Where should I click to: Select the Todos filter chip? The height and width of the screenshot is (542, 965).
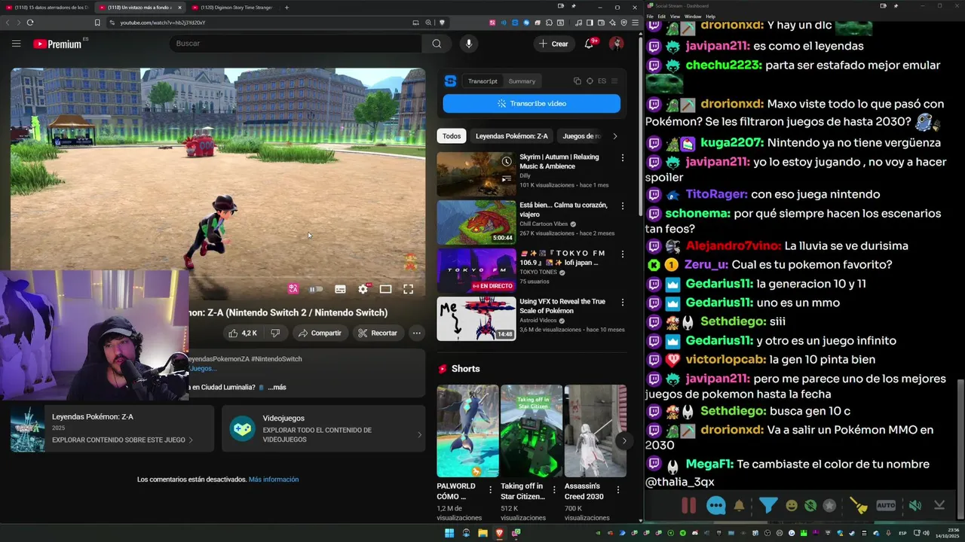452,136
